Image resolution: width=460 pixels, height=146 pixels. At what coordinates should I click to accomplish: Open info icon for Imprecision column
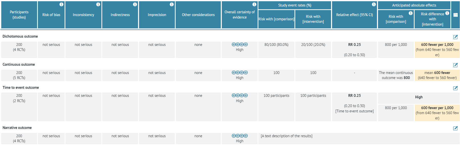[172, 4]
